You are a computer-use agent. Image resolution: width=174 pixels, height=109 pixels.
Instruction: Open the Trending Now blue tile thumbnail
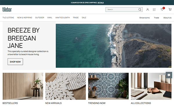pyautogui.click(x=108, y=86)
